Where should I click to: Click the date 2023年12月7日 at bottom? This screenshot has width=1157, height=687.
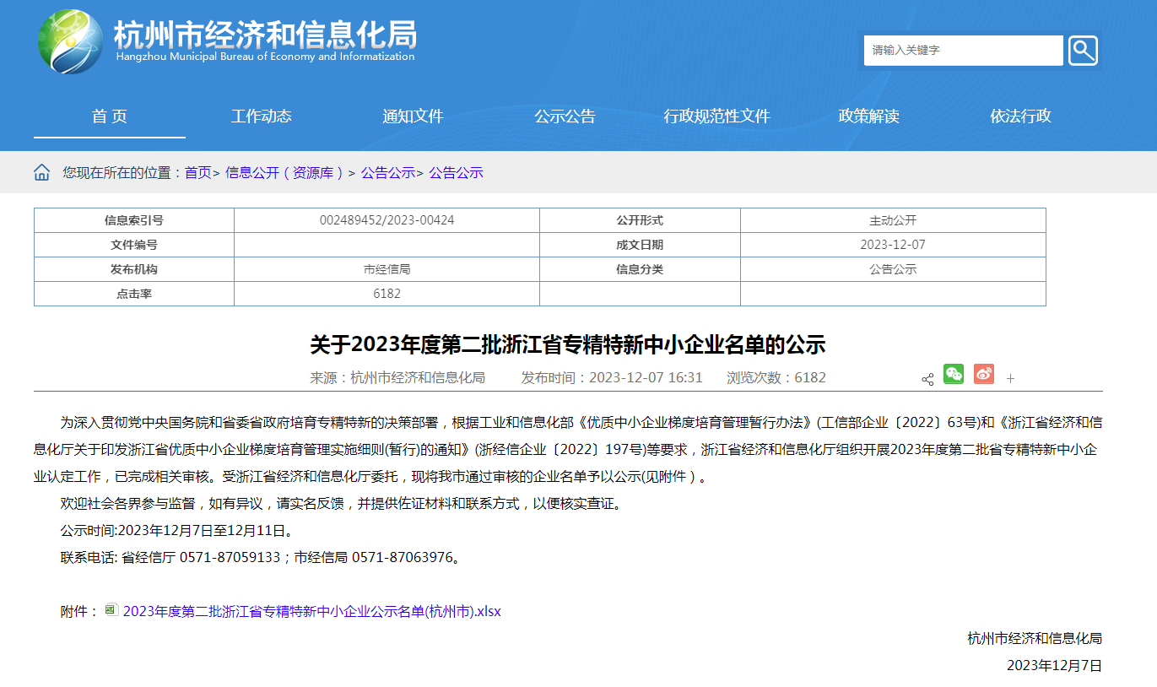pos(1055,665)
